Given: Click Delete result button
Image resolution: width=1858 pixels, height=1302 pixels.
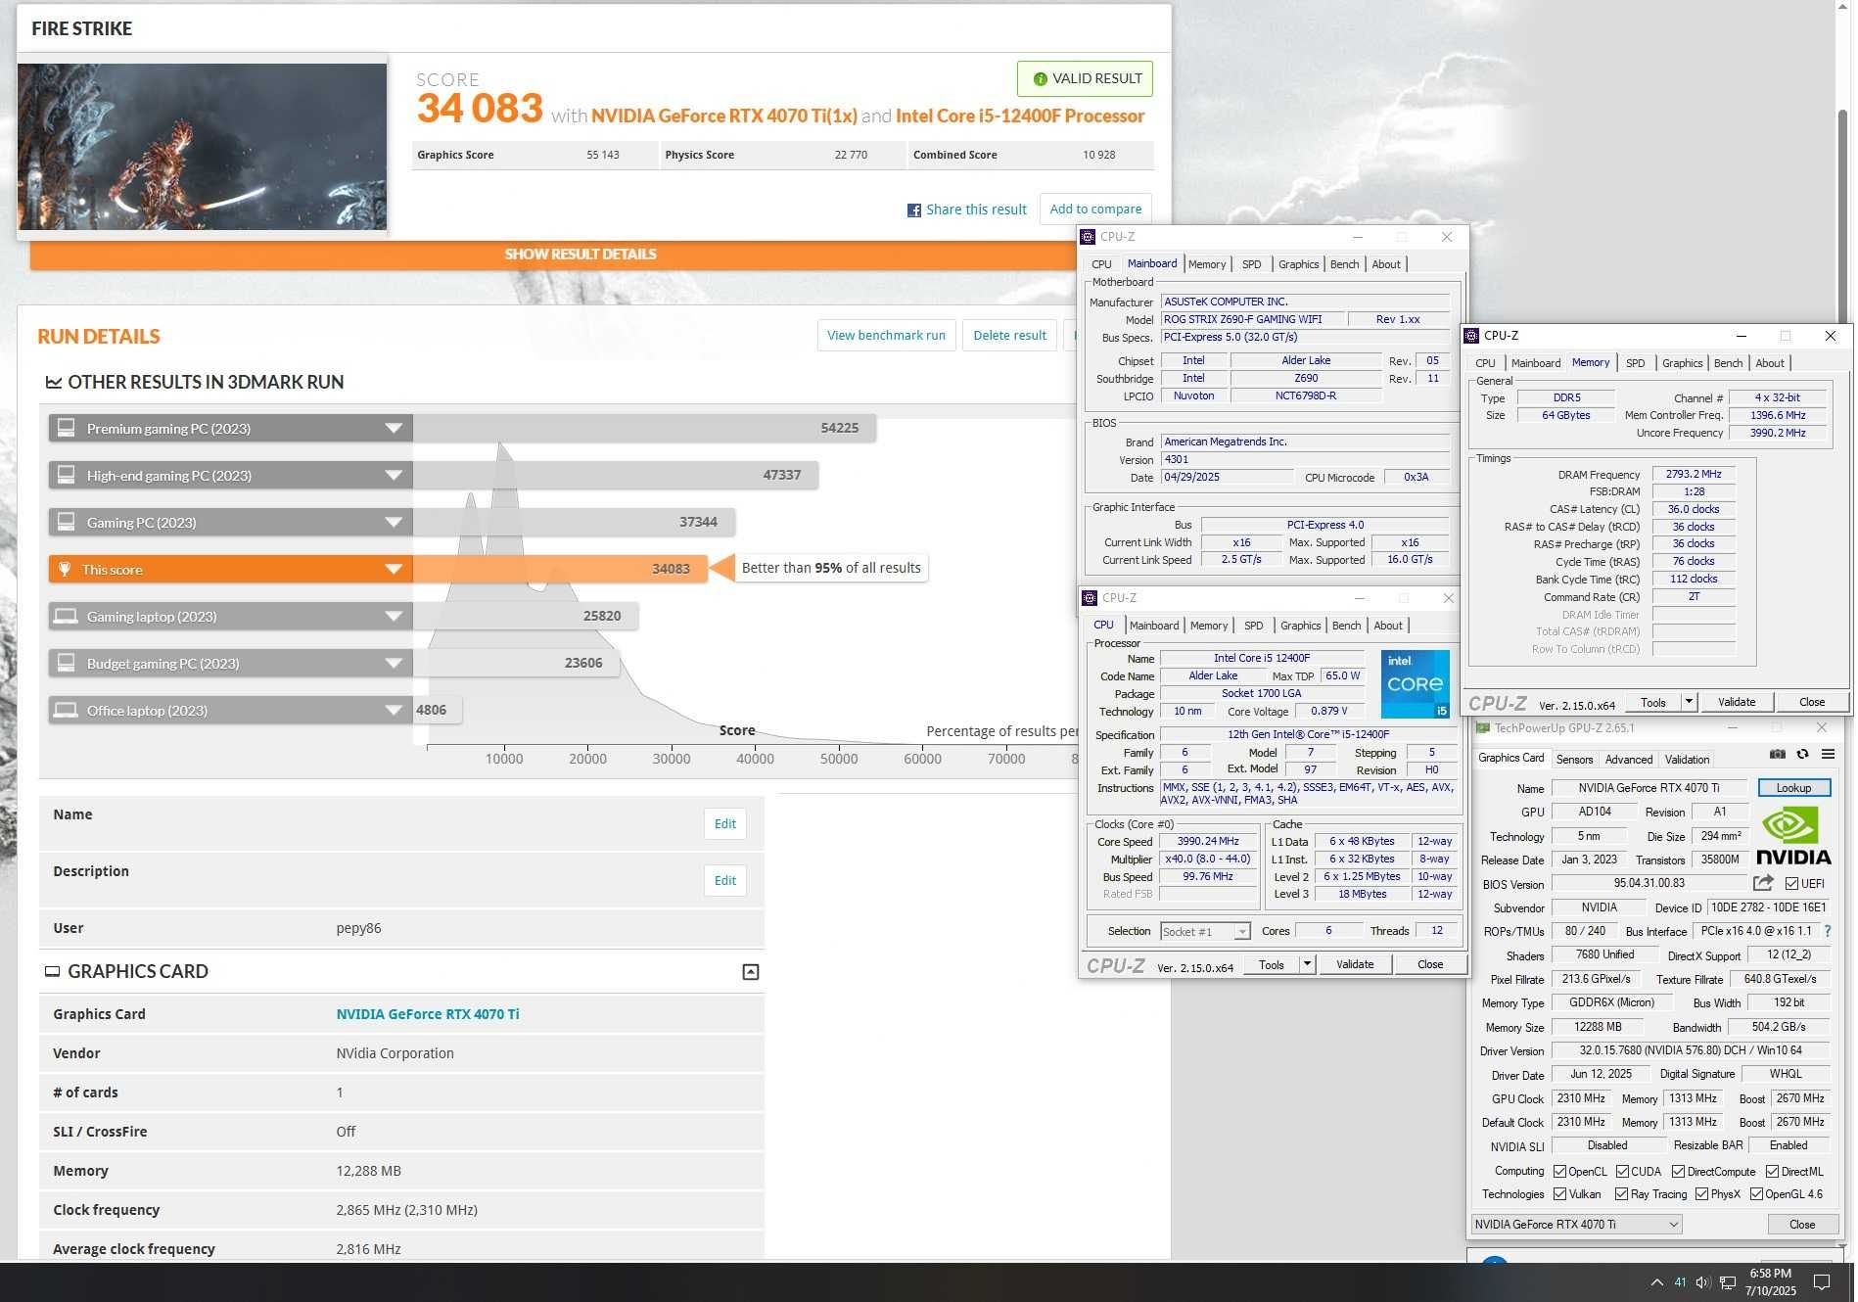Looking at the screenshot, I should (1009, 336).
